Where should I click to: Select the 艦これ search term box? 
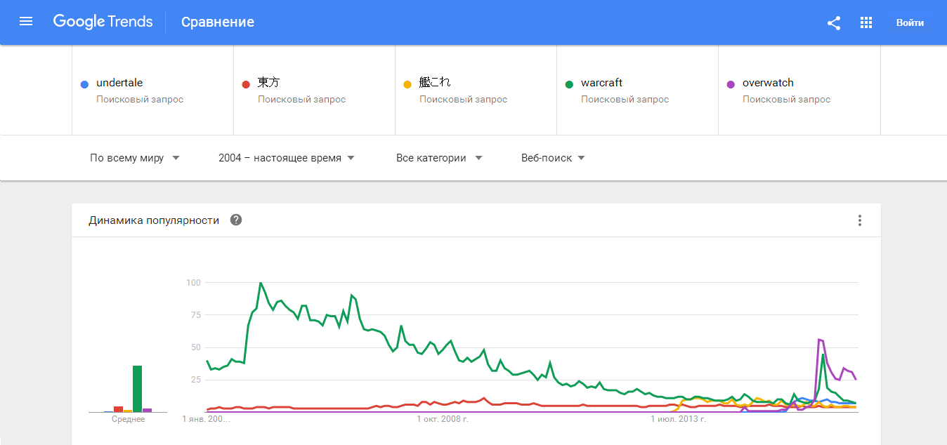[x=476, y=90]
